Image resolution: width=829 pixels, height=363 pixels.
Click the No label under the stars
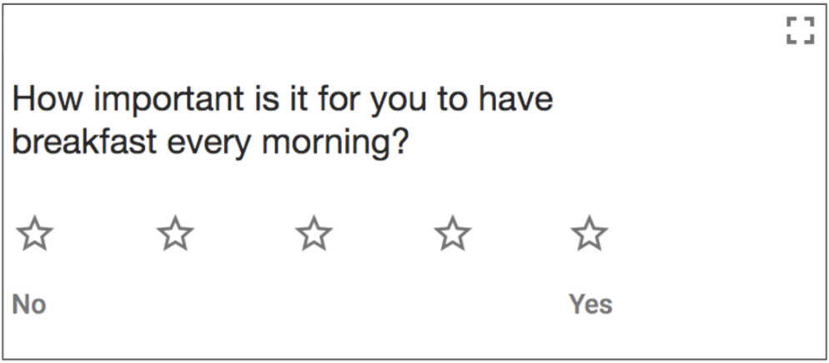[29, 305]
